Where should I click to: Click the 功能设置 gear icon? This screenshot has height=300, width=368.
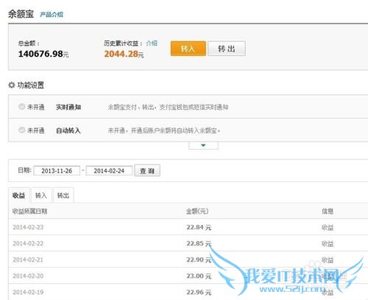pos(12,86)
